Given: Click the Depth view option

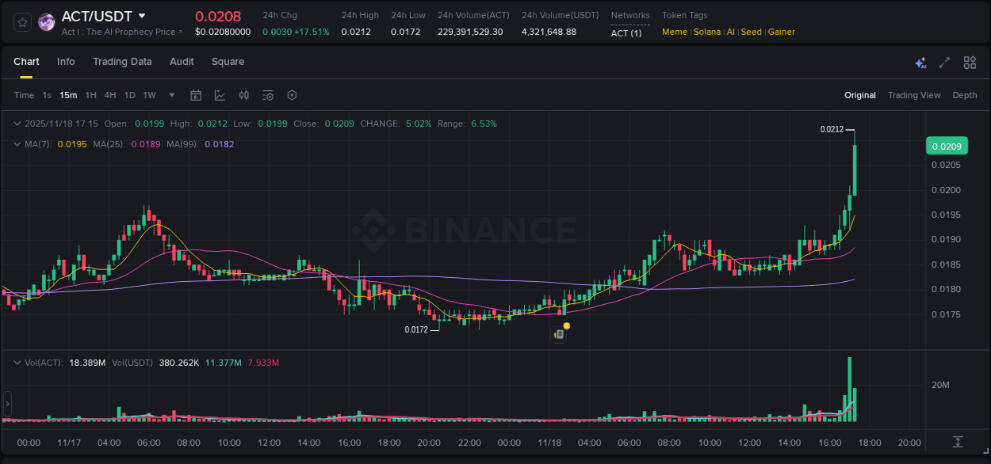Looking at the screenshot, I should (964, 95).
